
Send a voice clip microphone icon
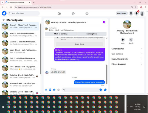pos(46,90)
